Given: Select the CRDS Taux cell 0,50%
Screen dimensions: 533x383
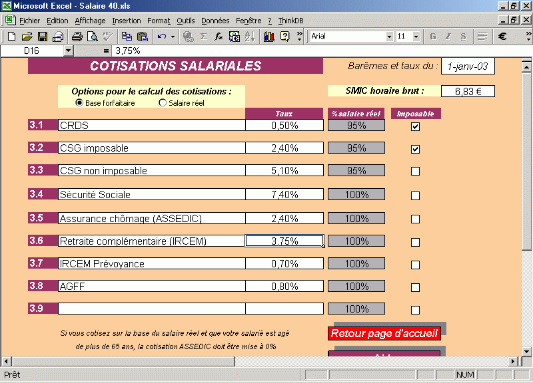Looking at the screenshot, I should [x=284, y=125].
